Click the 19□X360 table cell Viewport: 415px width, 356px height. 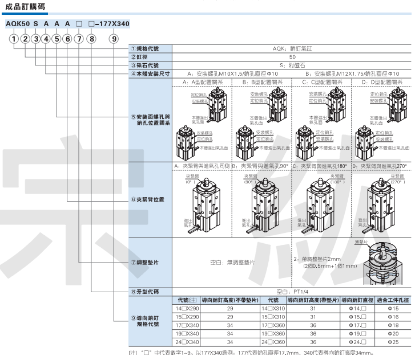point(273,334)
